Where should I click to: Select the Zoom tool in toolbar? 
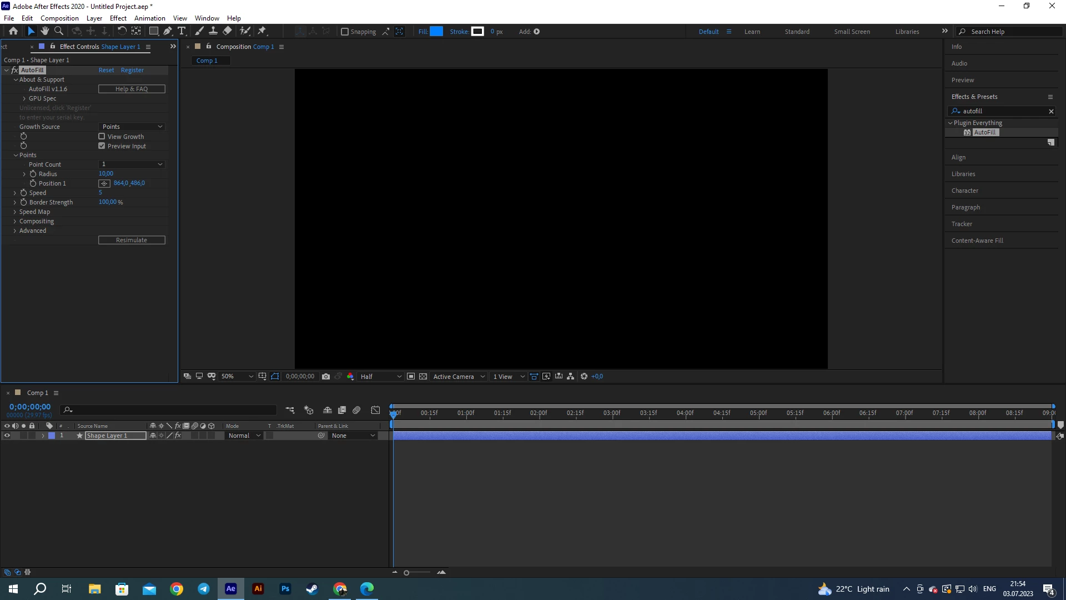pyautogui.click(x=59, y=31)
